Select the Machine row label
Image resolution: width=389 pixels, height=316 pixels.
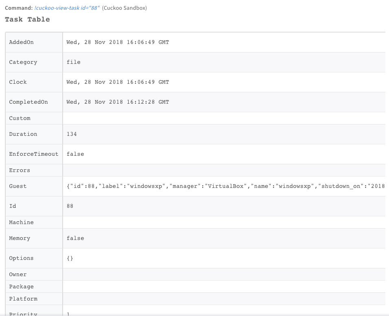pyautogui.click(x=21, y=222)
